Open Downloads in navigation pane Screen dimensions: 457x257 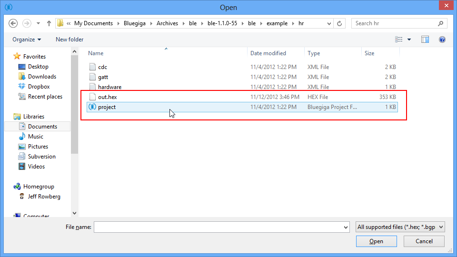[42, 76]
